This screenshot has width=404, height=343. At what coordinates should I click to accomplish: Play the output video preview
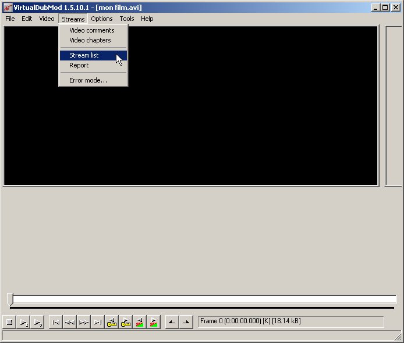[x=37, y=322]
